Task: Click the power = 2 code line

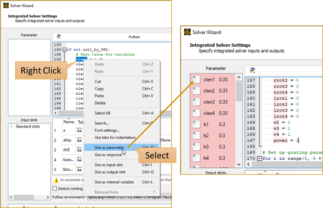Action: tap(286, 140)
